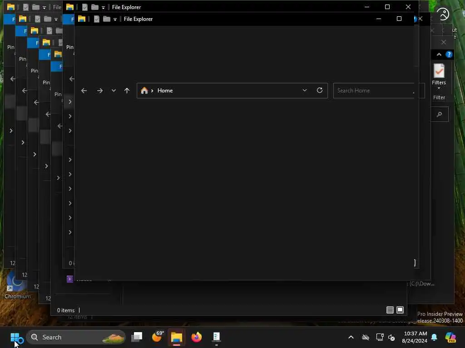The width and height of the screenshot is (465, 348).
Task: Go up one level from Home
Action: point(127,91)
